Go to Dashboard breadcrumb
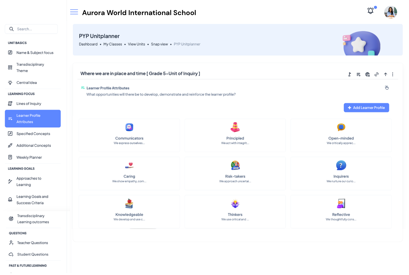The image size is (409, 275). pos(88,44)
